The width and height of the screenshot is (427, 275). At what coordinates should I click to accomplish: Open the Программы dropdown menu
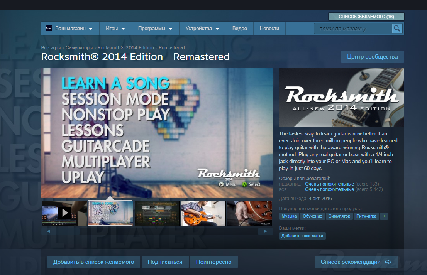155,28
